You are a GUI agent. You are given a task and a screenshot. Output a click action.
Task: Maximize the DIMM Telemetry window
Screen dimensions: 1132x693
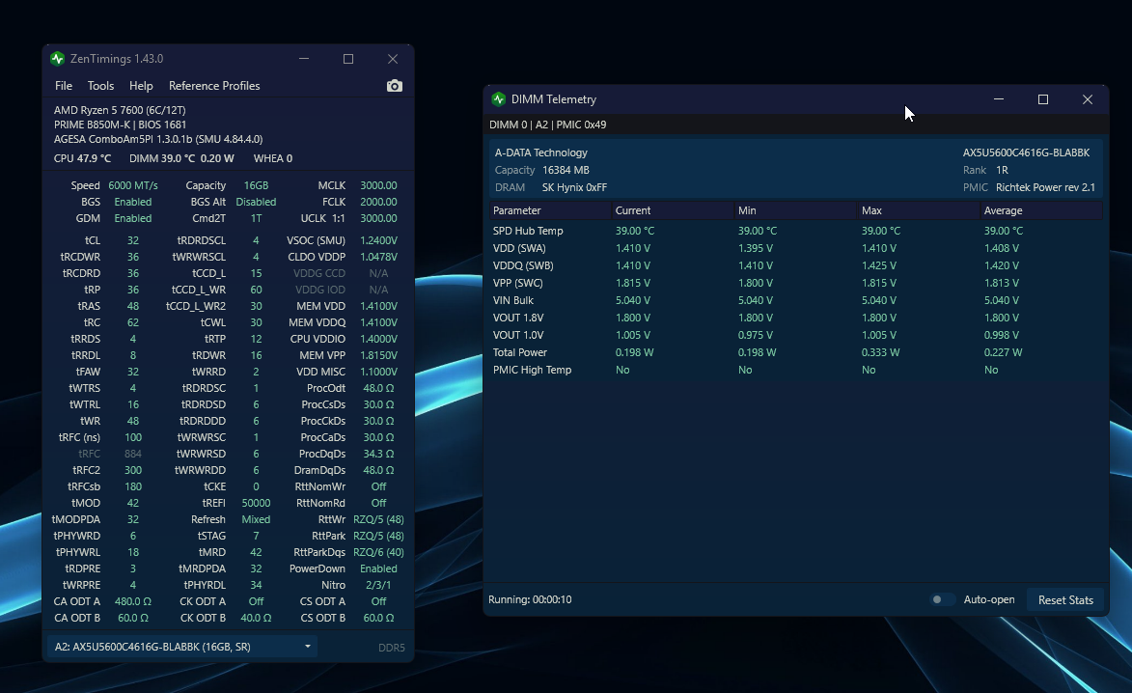coord(1043,98)
